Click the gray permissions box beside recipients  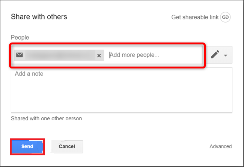(x=219, y=55)
